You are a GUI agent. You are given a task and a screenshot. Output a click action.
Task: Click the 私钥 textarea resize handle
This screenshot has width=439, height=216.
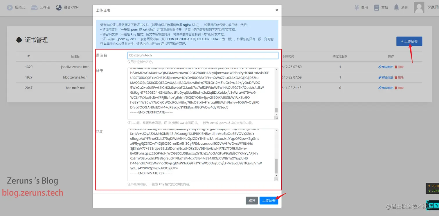(x=277, y=179)
